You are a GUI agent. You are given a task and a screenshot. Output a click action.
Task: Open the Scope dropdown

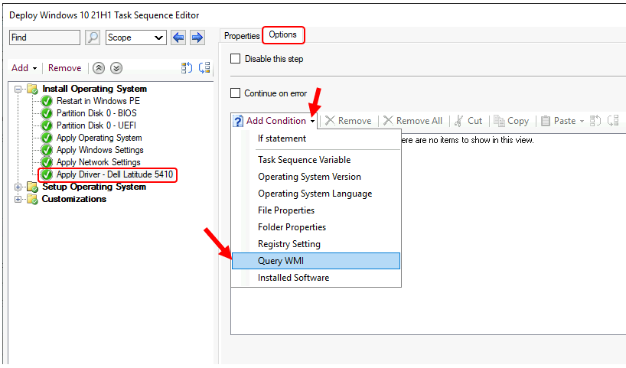click(x=136, y=37)
